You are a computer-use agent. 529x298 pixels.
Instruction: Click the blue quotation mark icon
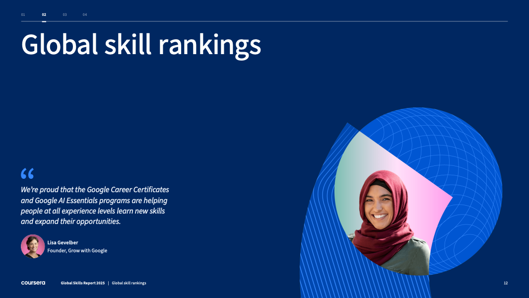[x=27, y=174]
